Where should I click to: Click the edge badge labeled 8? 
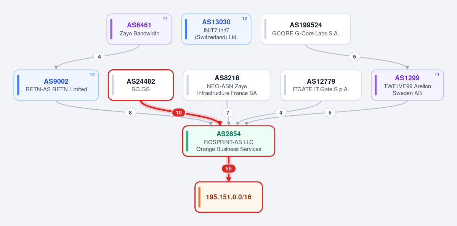(x=130, y=113)
